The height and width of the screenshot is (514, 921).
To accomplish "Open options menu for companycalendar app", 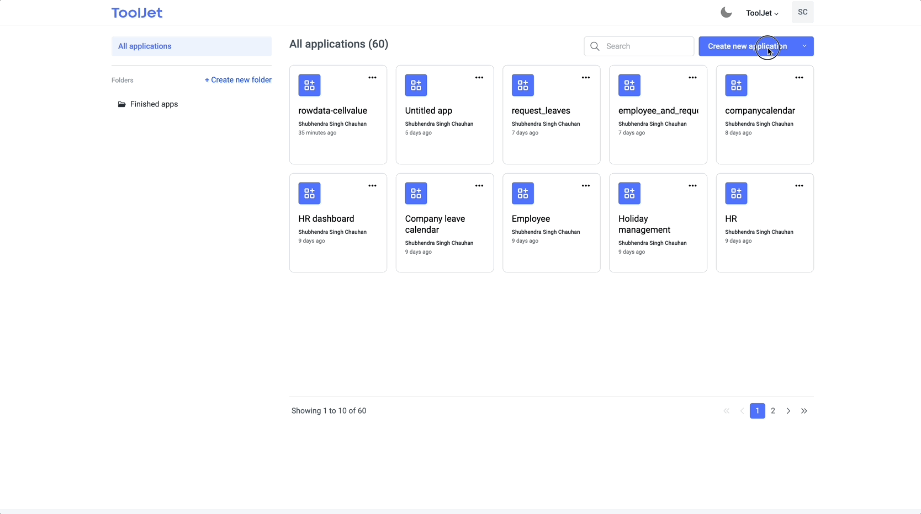I will coord(799,78).
